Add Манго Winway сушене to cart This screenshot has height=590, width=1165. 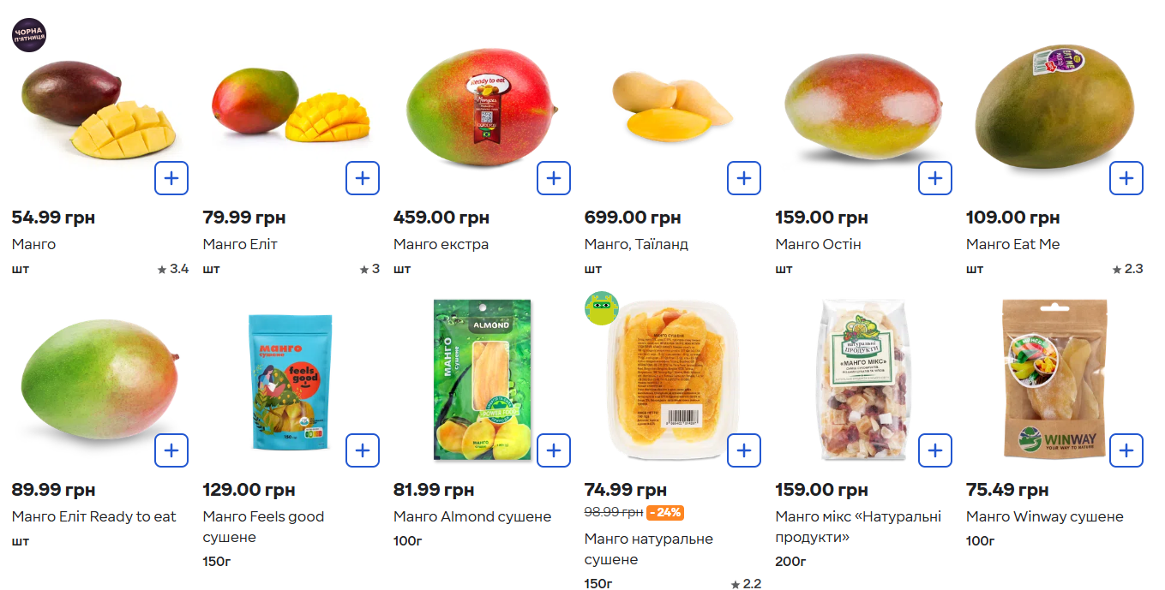pyautogui.click(x=1126, y=450)
